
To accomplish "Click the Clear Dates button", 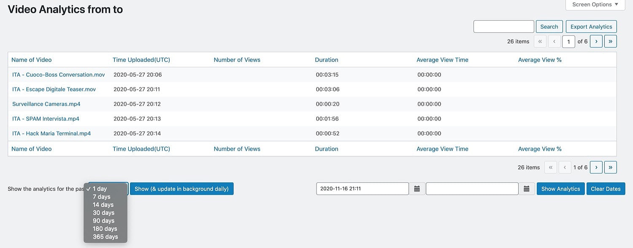I will (x=606, y=189).
